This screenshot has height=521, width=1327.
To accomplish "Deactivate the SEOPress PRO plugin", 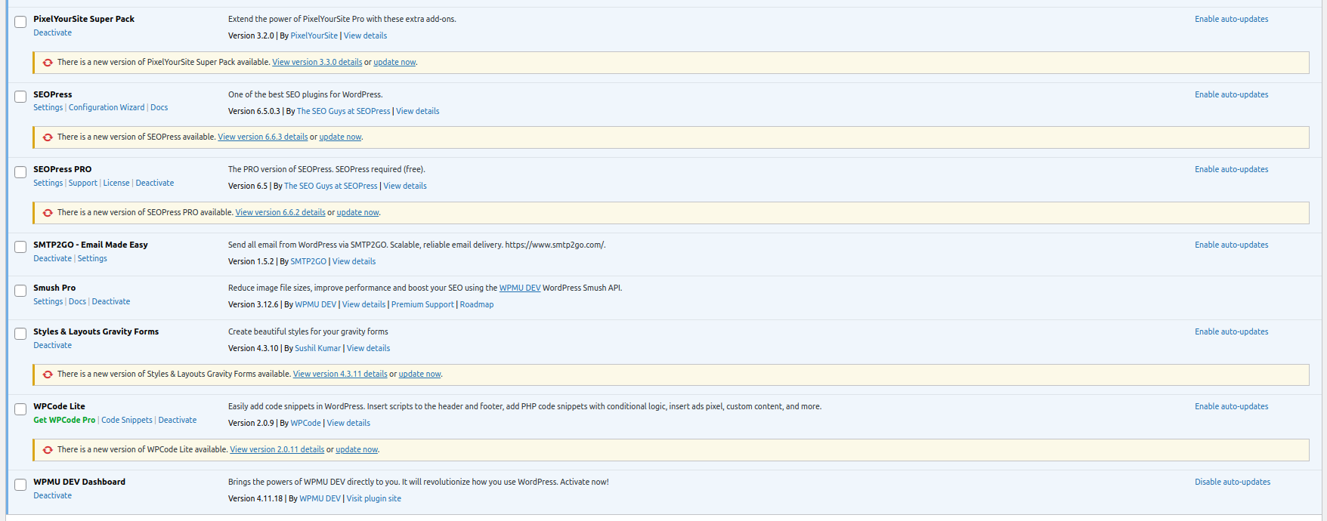I will 154,183.
